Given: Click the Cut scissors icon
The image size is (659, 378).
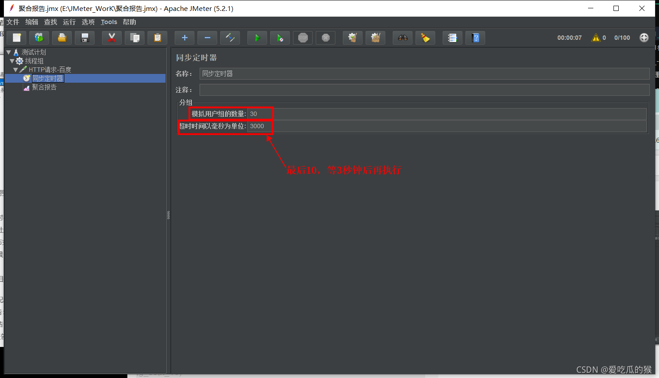Looking at the screenshot, I should click(112, 38).
